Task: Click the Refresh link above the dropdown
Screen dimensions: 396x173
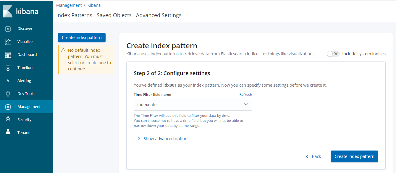Action: coord(246,95)
